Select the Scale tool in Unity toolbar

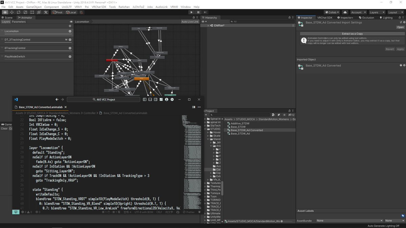[x=25, y=12]
